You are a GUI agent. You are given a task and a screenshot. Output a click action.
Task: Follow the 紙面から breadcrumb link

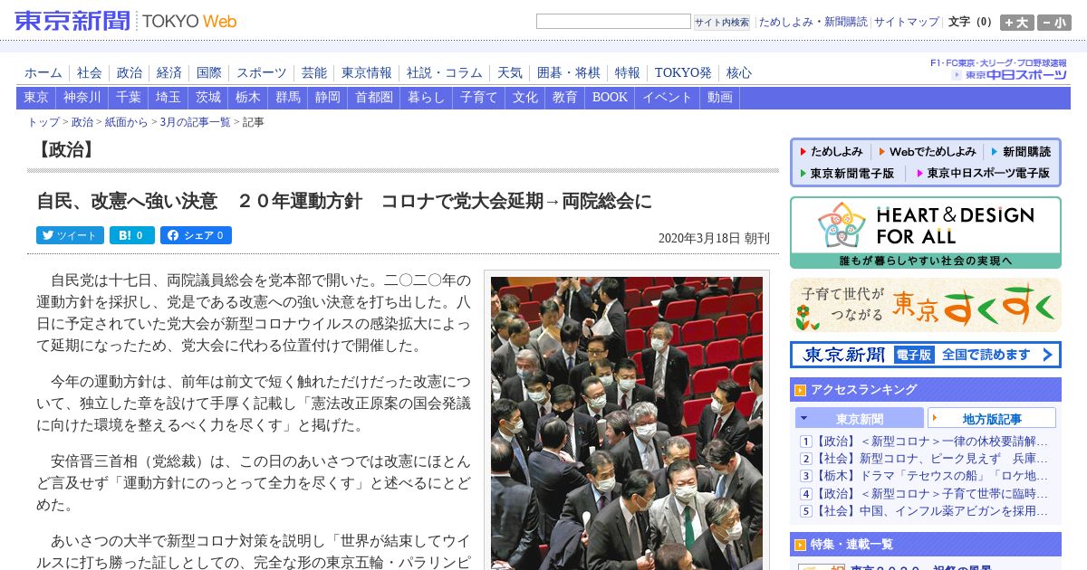126,122
